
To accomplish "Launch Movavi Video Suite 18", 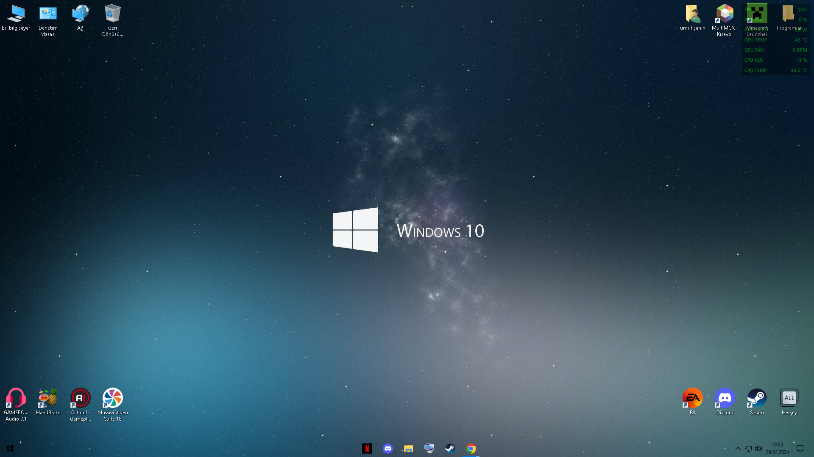I will [112, 405].
